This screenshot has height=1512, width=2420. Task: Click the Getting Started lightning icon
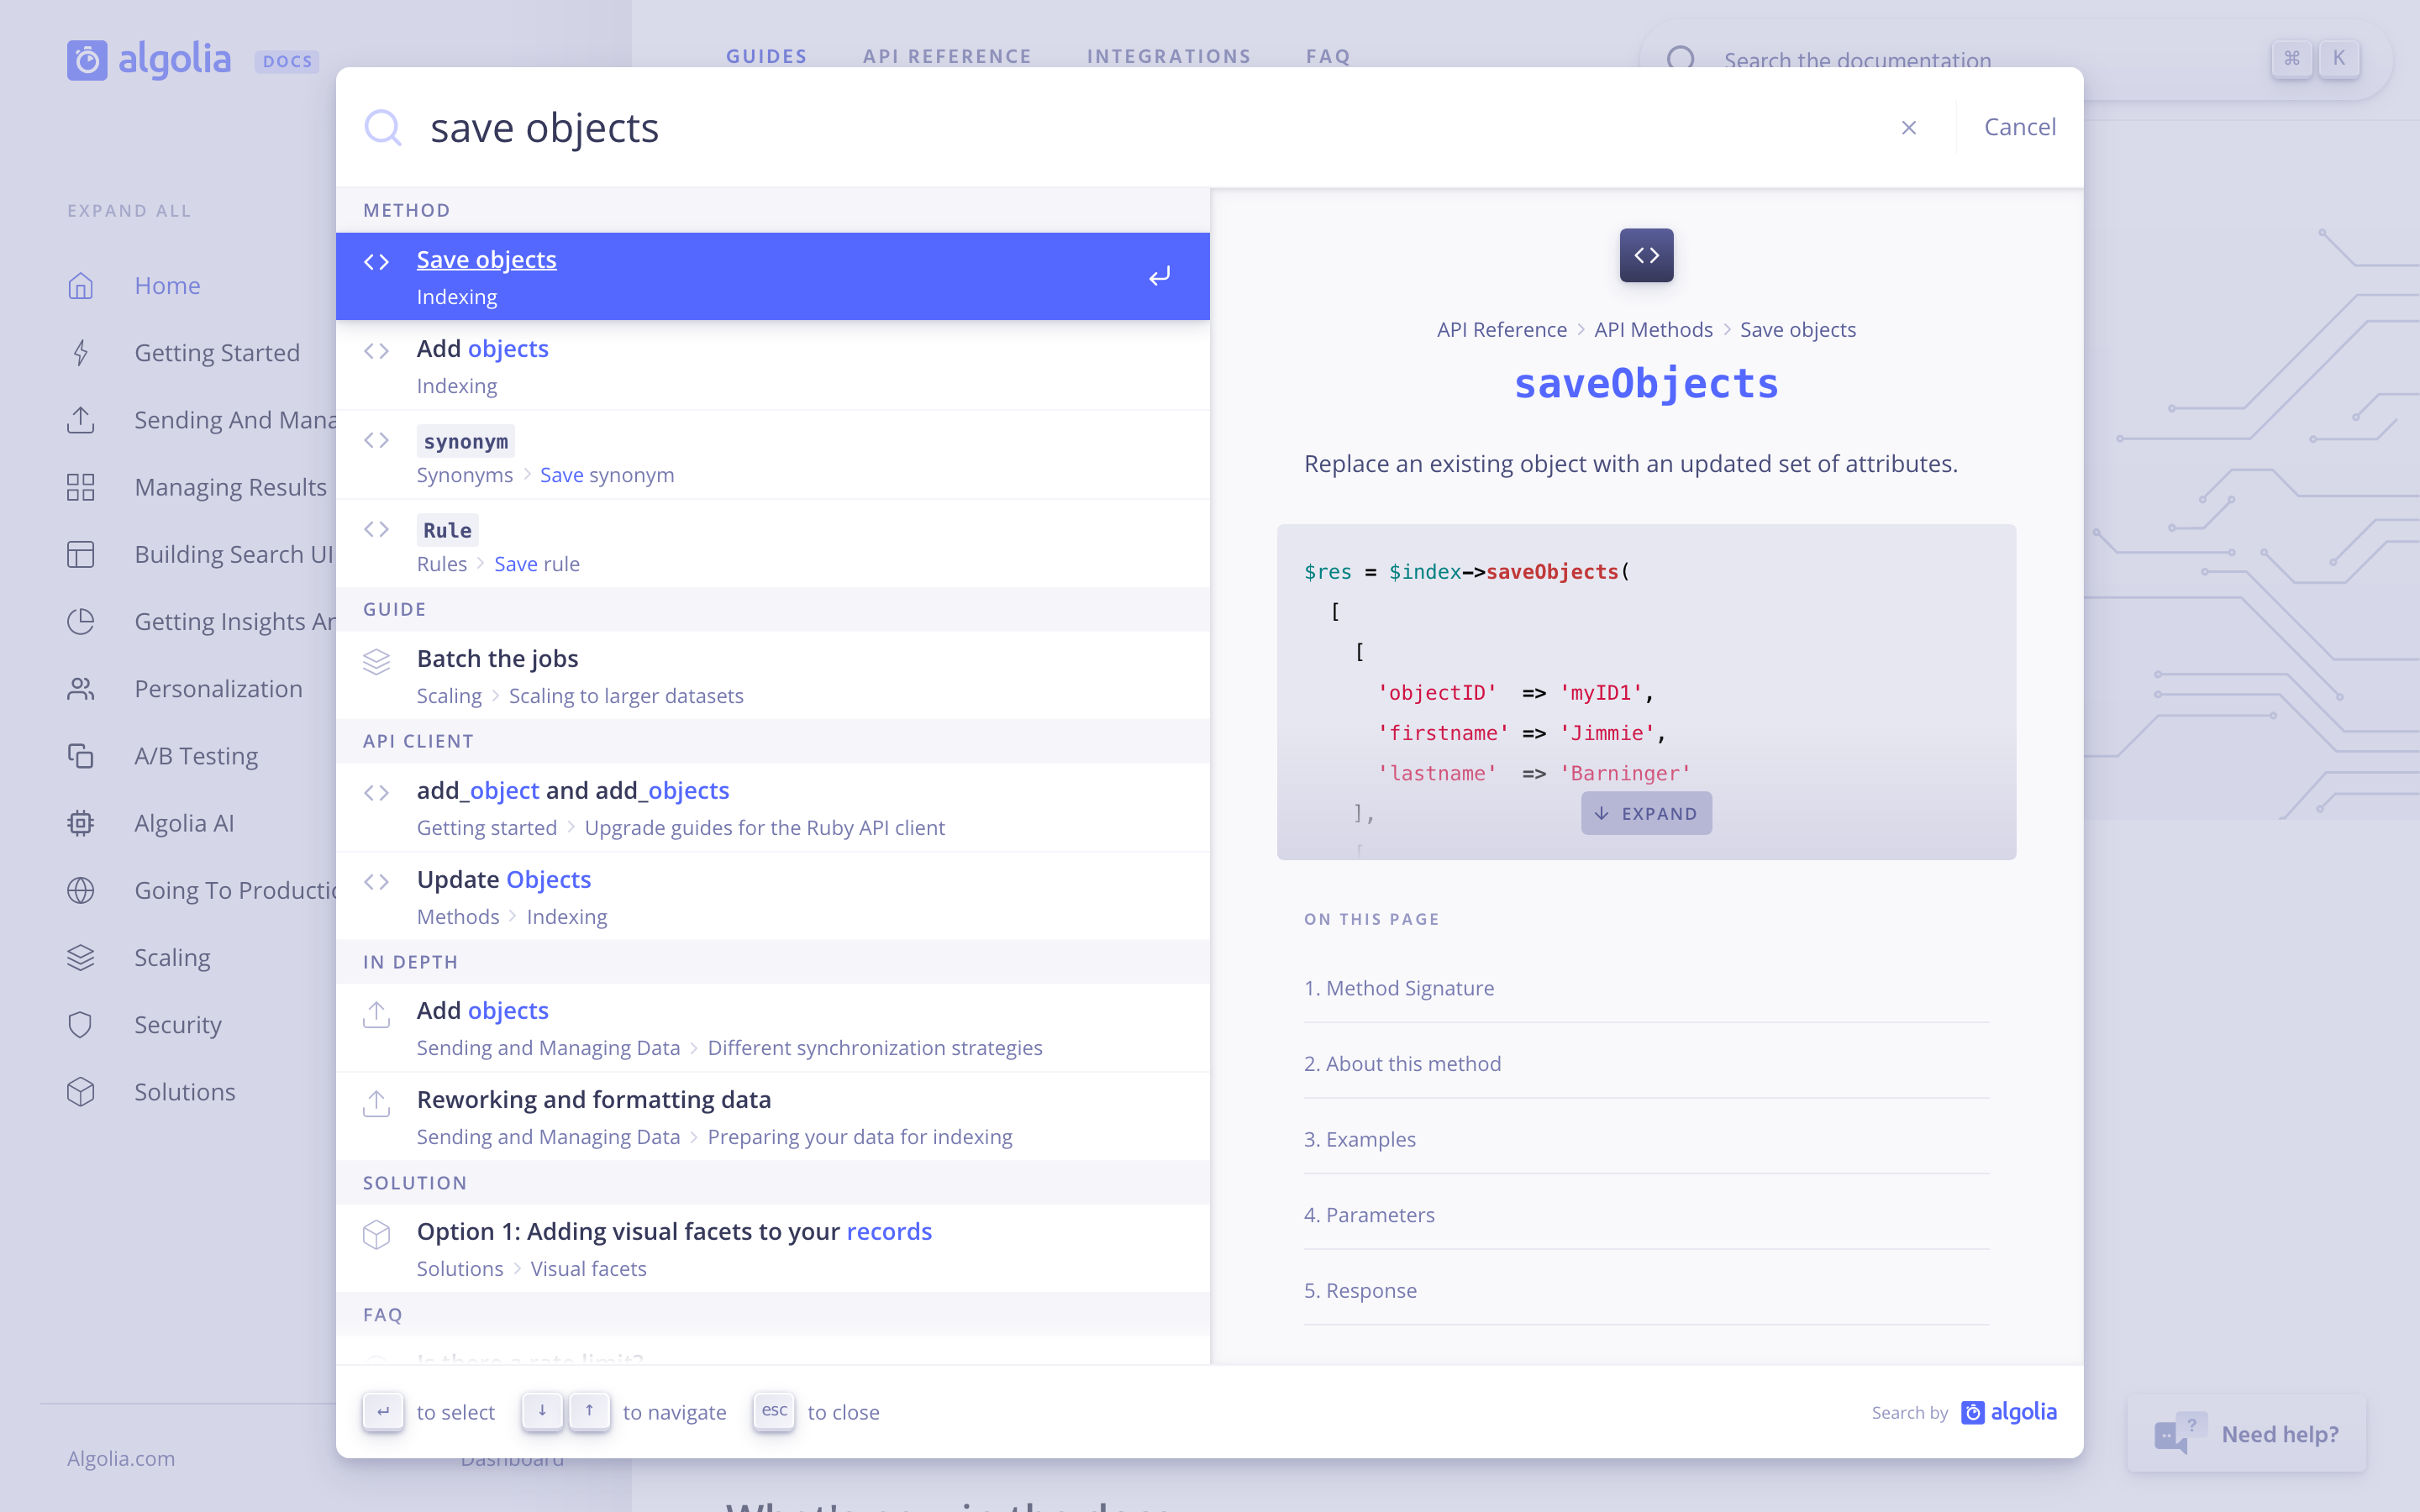tap(81, 352)
